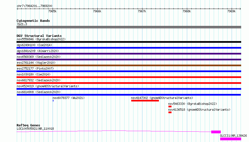Screen dimensions: 249x142
Task: Click the tiny blue nsv6078377 variant mark
Action: pos(53,101)
